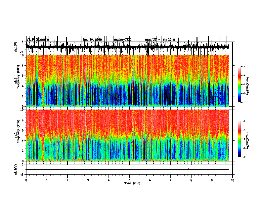Click inside the ch.2 spectrogram panel
Viewport: 262px width, 202px height.
(128, 135)
